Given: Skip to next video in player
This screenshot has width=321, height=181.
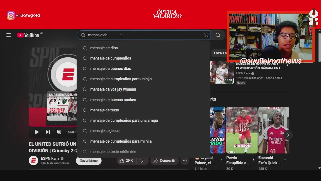Looking at the screenshot, I should (x=48, y=132).
